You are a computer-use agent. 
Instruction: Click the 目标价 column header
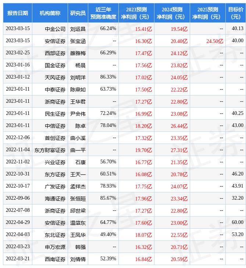tap(235, 13)
